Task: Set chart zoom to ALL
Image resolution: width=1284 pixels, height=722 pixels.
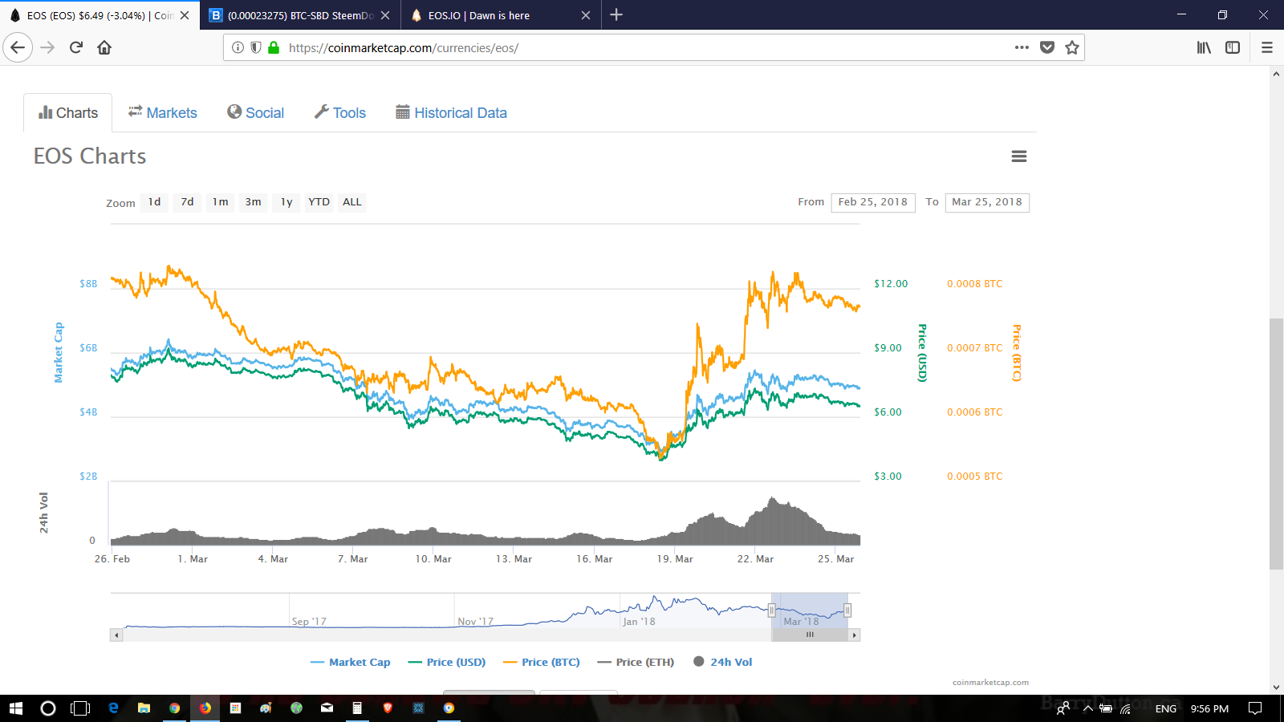Action: 352,202
